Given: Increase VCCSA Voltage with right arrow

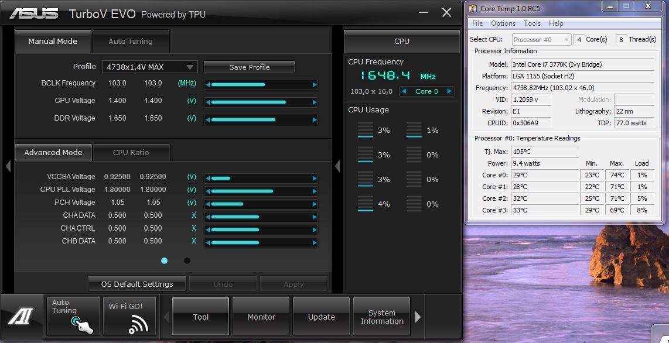Looking at the screenshot, I should pyautogui.click(x=315, y=178).
